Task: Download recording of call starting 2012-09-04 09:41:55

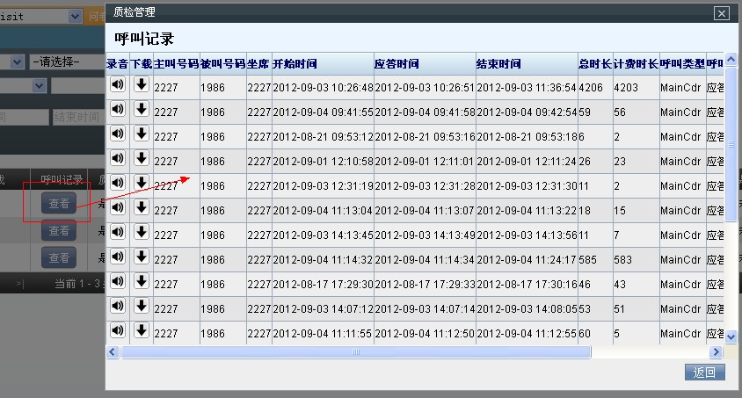Action: point(141,110)
